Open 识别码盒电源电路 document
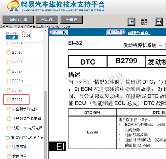 point(27,118)
